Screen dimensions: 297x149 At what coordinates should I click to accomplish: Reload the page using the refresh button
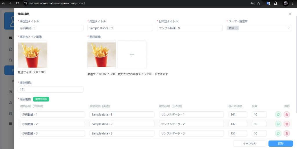point(17,3)
